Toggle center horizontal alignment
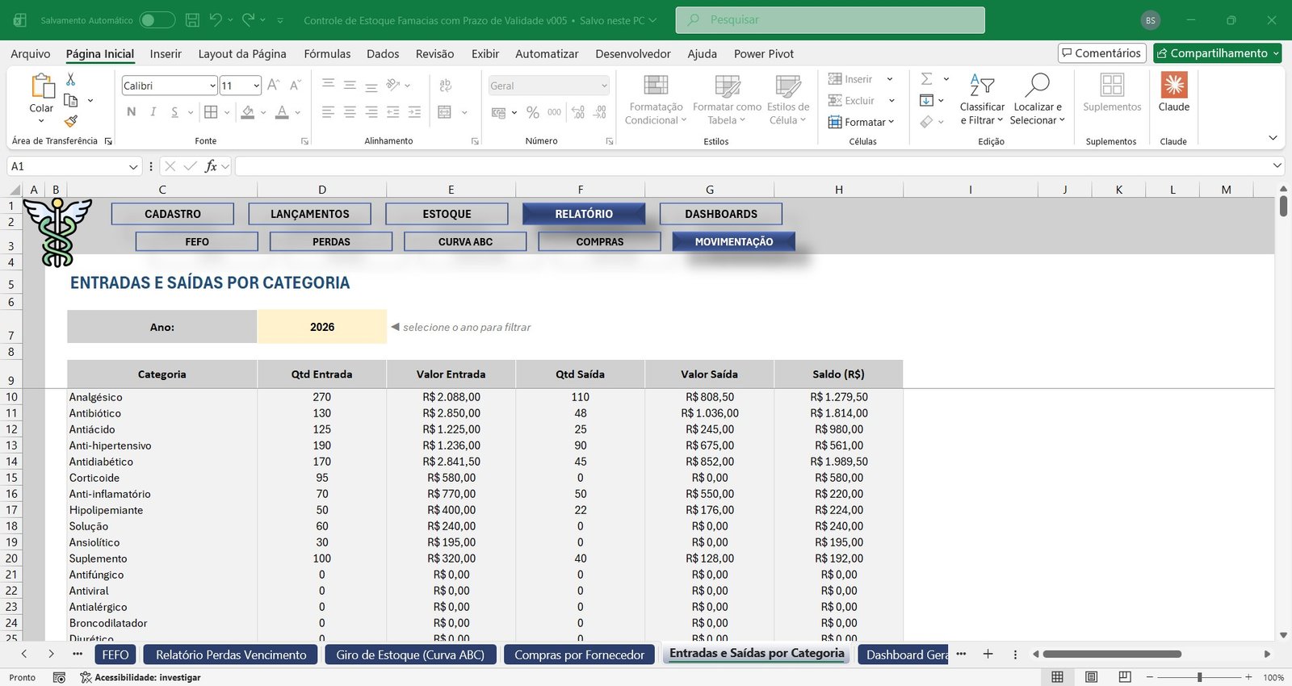1292x686 pixels. pos(350,112)
